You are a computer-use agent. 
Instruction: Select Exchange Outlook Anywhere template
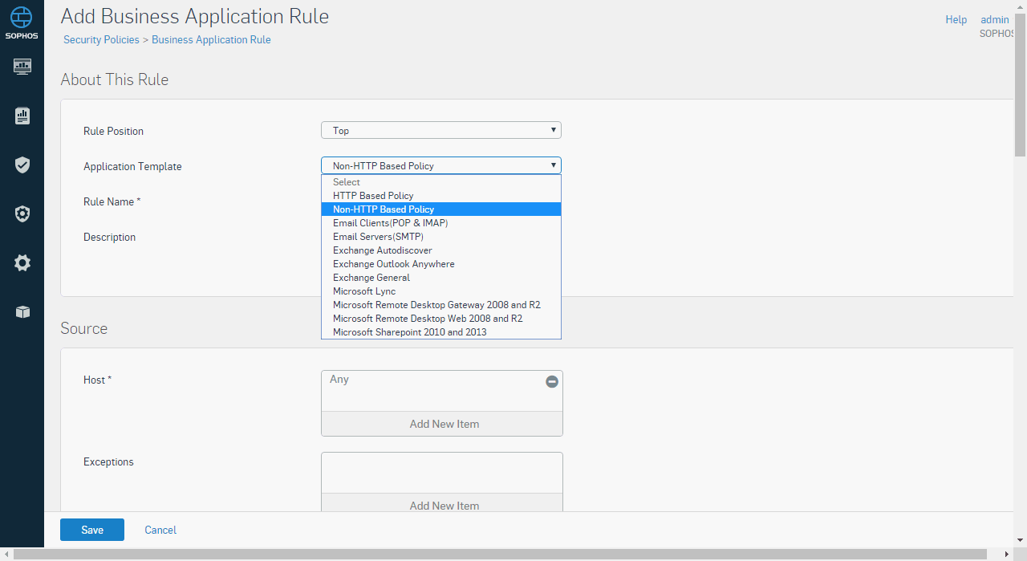(441, 264)
